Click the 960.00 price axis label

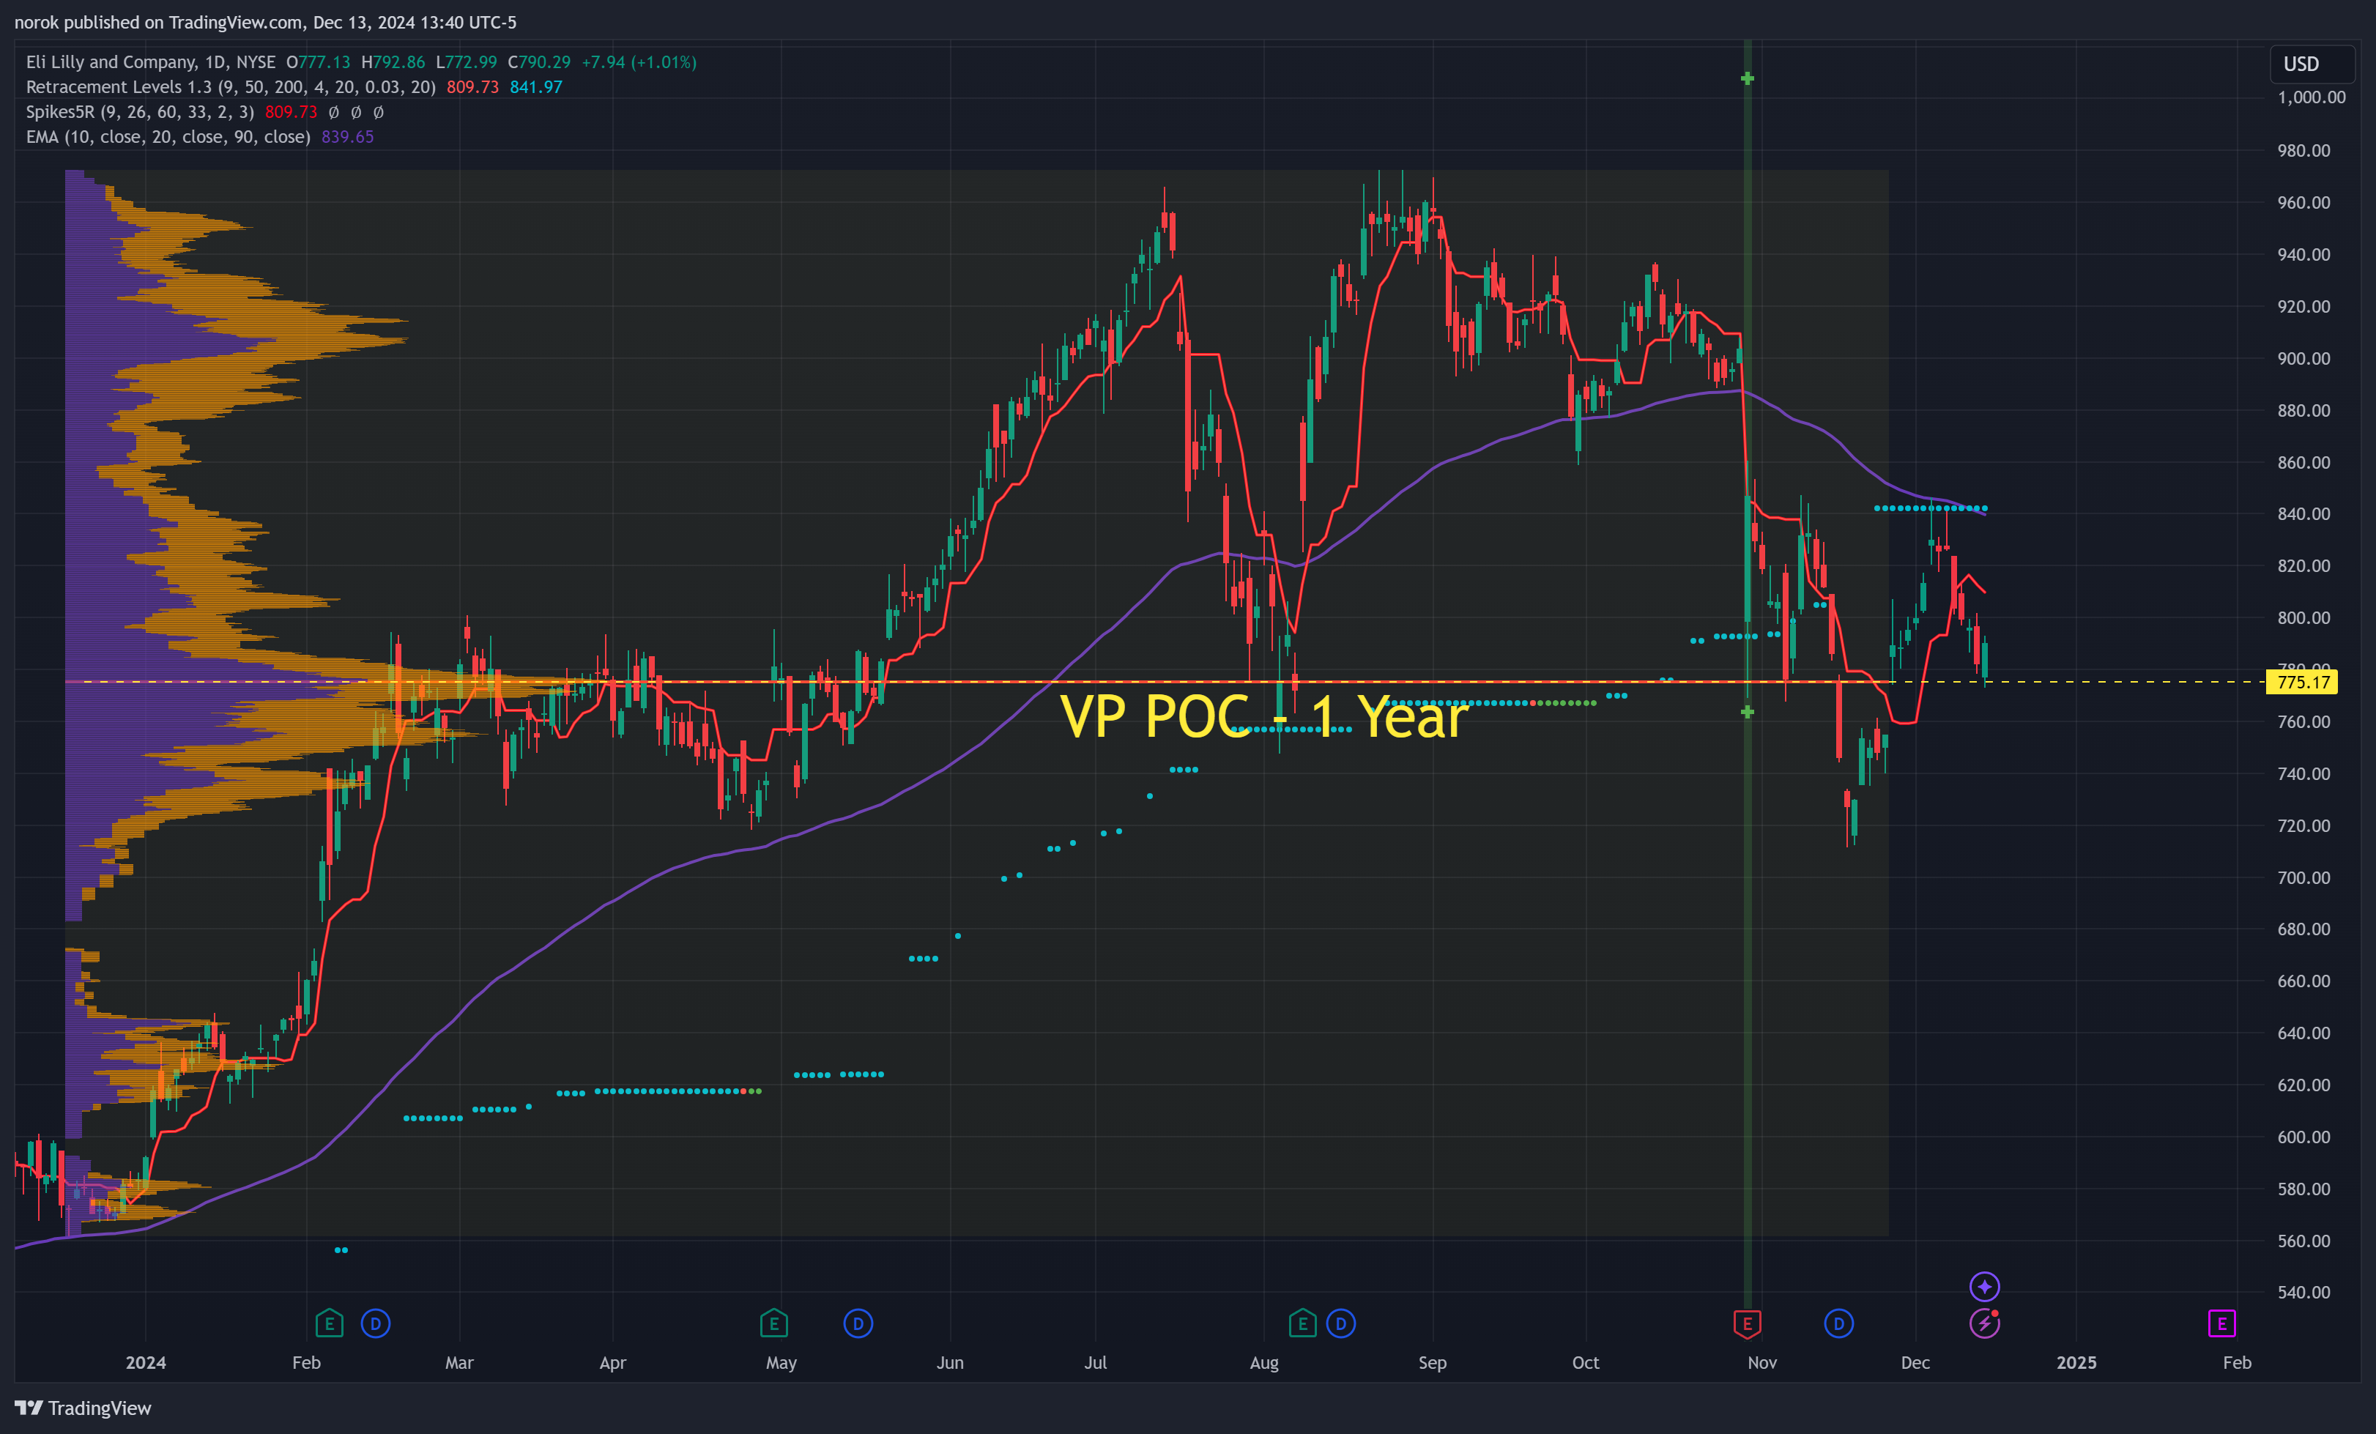pos(2303,203)
